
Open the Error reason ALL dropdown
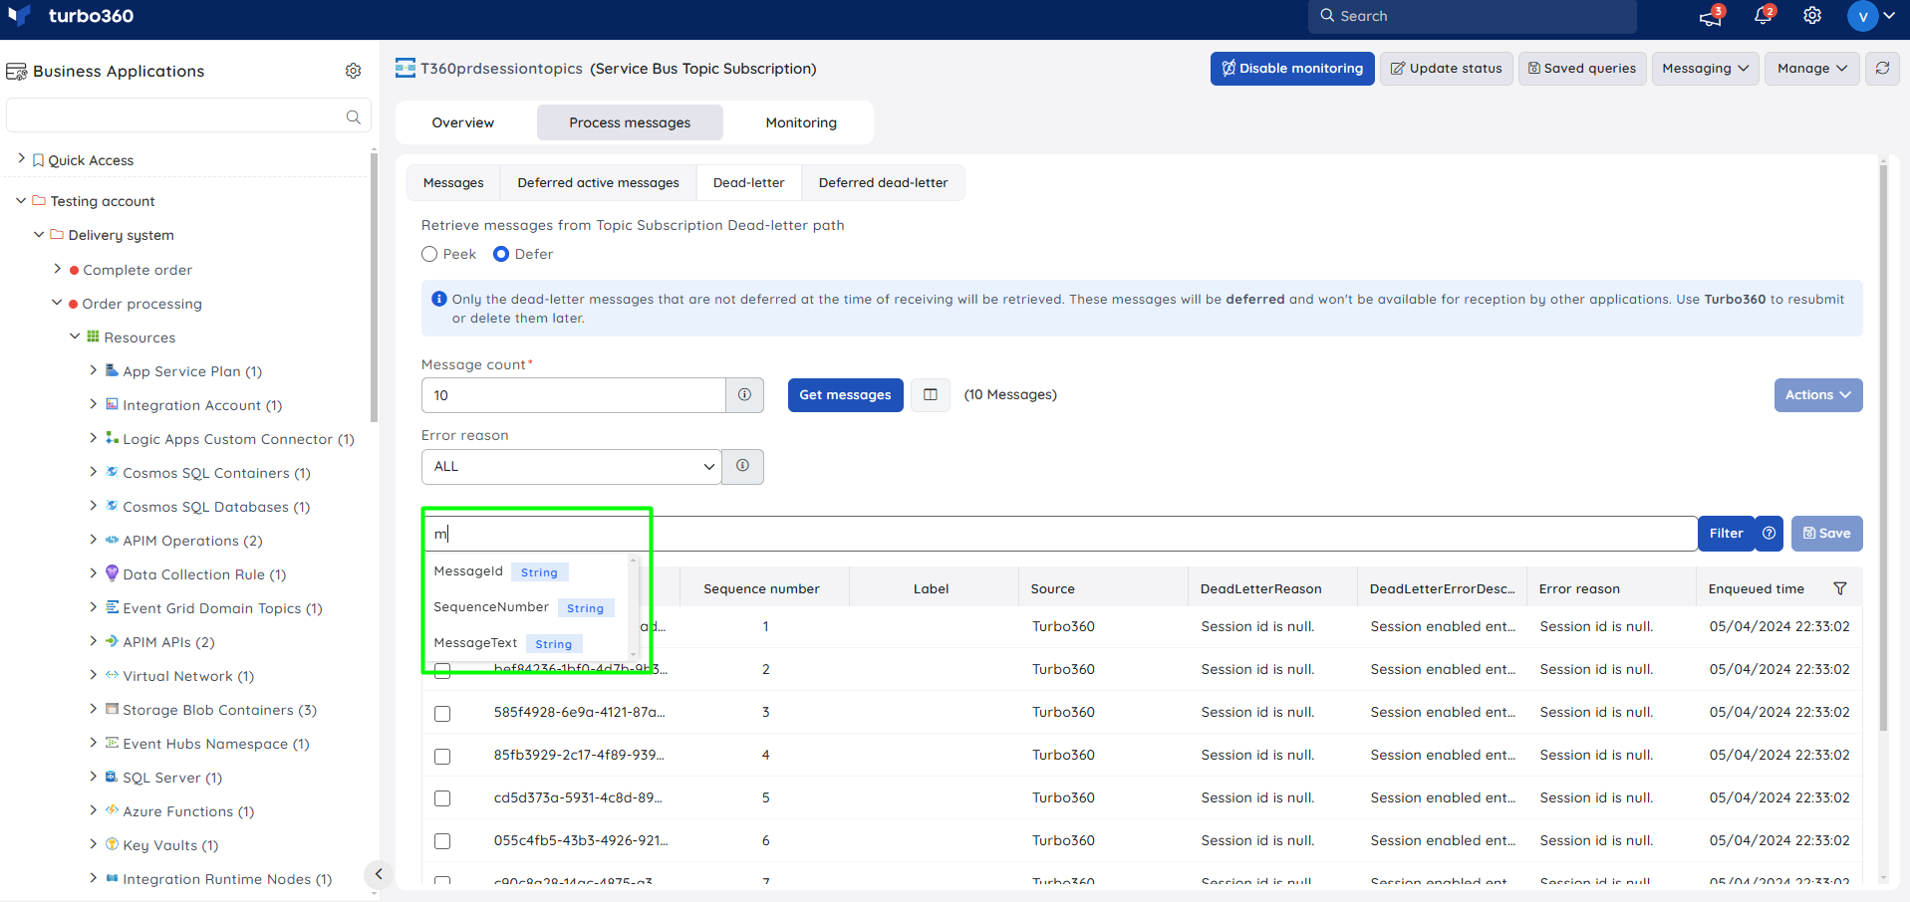[x=571, y=466]
